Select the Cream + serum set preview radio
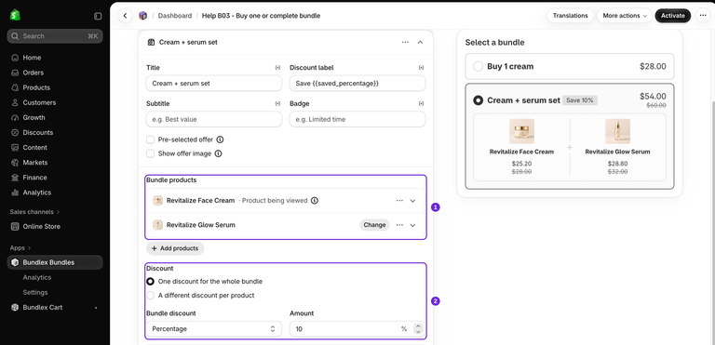The image size is (715, 345). pos(478,100)
